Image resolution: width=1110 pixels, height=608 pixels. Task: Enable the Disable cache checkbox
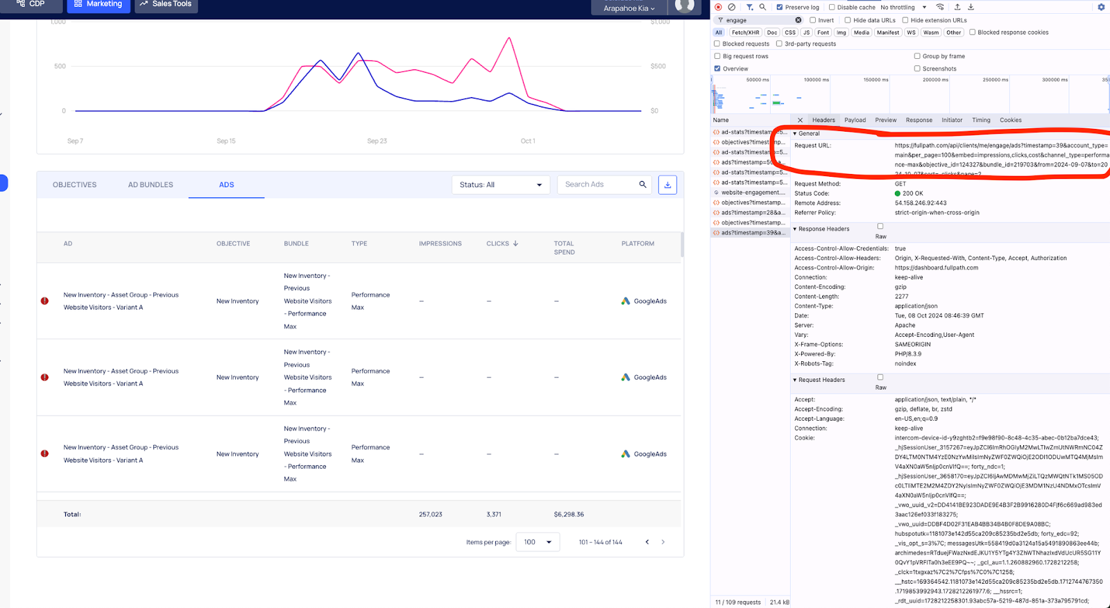pos(832,7)
